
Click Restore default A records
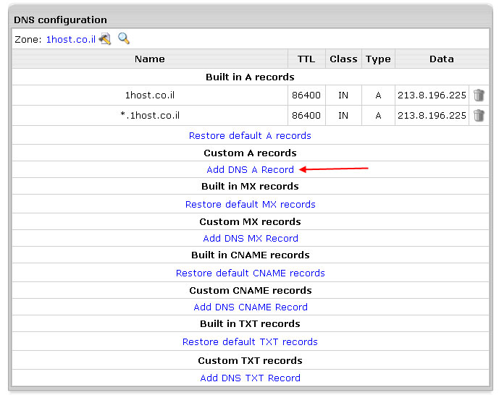(x=250, y=135)
